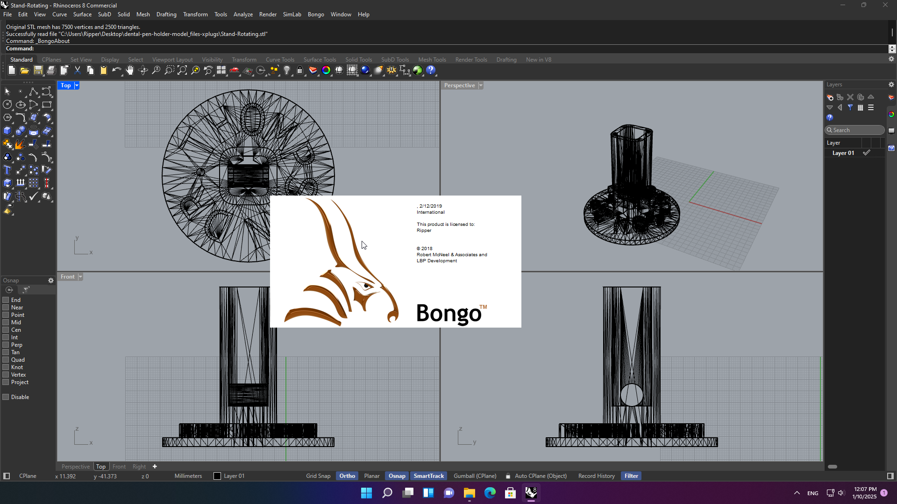
Task: Click the Bongo splash screen image
Action: point(395,261)
